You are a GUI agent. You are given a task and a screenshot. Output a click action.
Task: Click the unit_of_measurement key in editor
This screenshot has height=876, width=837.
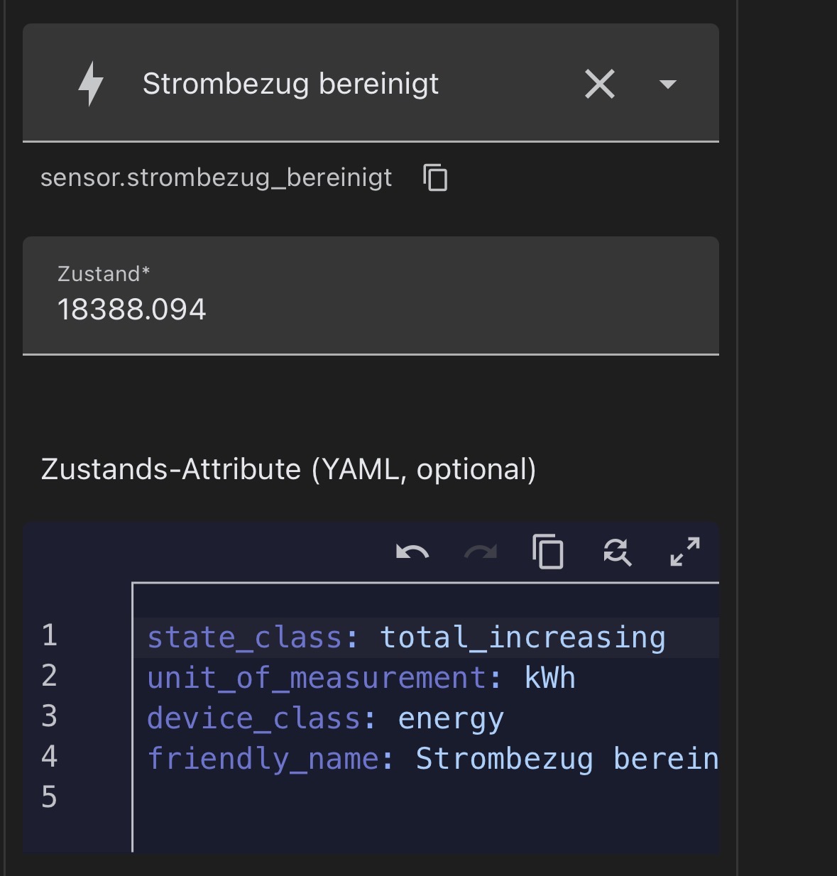(x=317, y=678)
